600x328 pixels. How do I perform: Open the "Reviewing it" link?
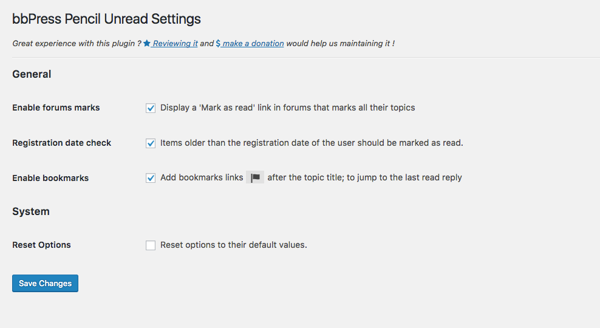pos(175,44)
